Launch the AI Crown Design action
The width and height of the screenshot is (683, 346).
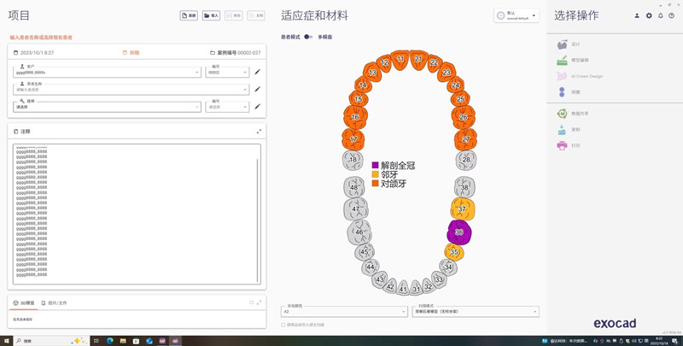580,76
